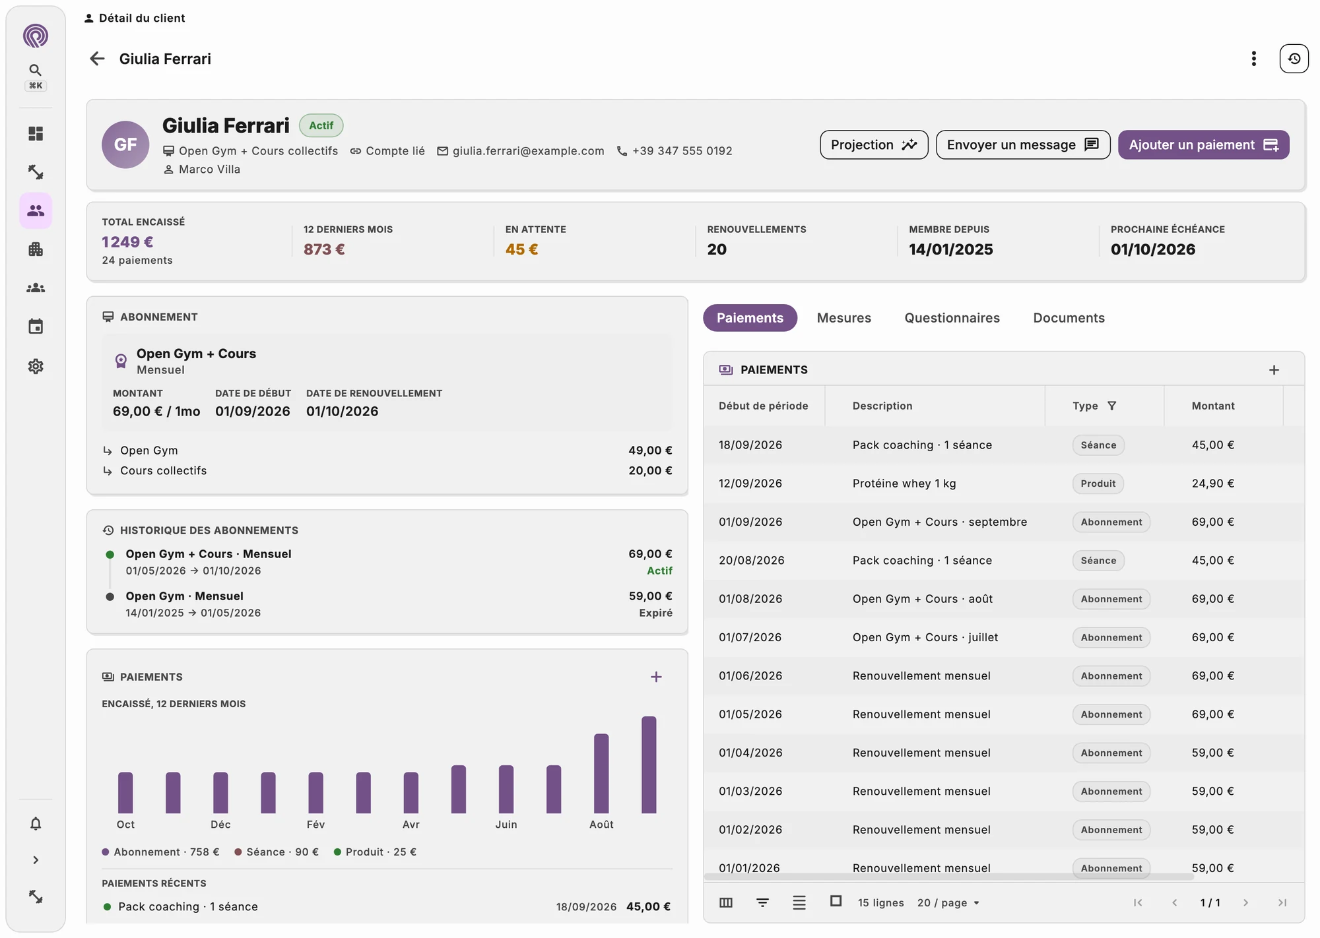Open the notifications bell icon
This screenshot has height=938, width=1320.
point(36,823)
